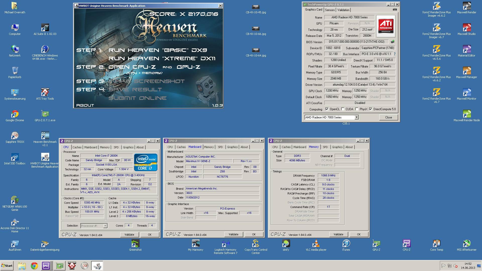Image resolution: width=482 pixels, height=271 pixels.
Task: Click bus interface question mark in GPU-Z
Action: (395, 54)
